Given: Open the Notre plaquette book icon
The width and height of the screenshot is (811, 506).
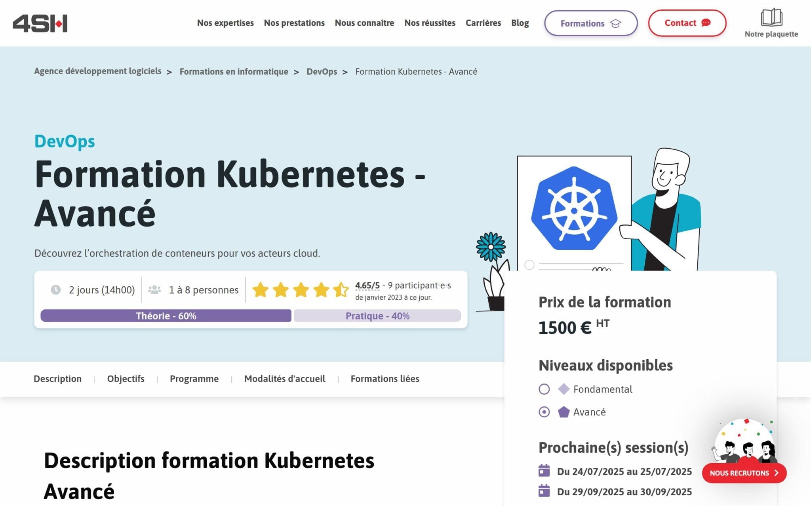Looking at the screenshot, I should [771, 17].
